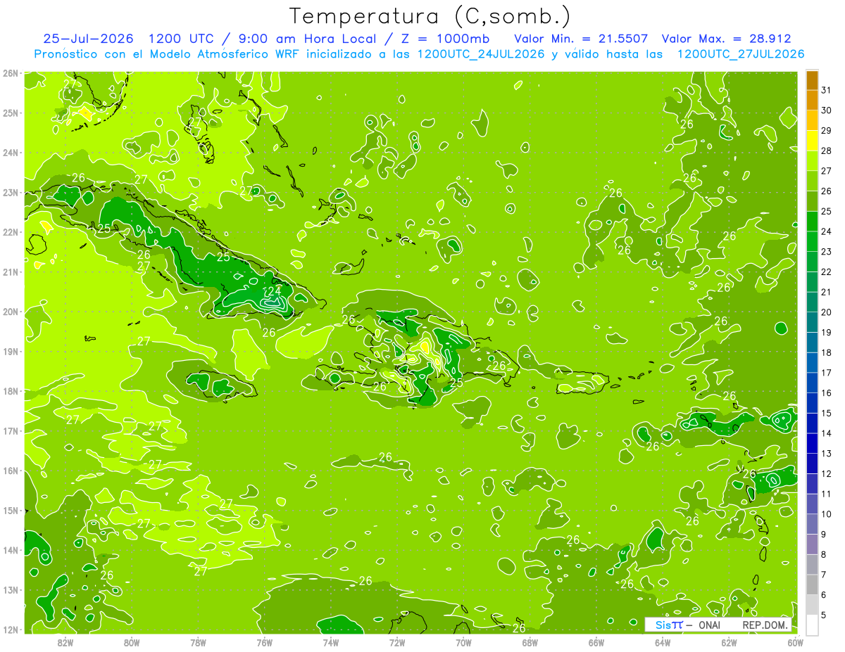The image size is (845, 652).
Task: Click the "REP.DOM." label in the footer
Action: 766,625
